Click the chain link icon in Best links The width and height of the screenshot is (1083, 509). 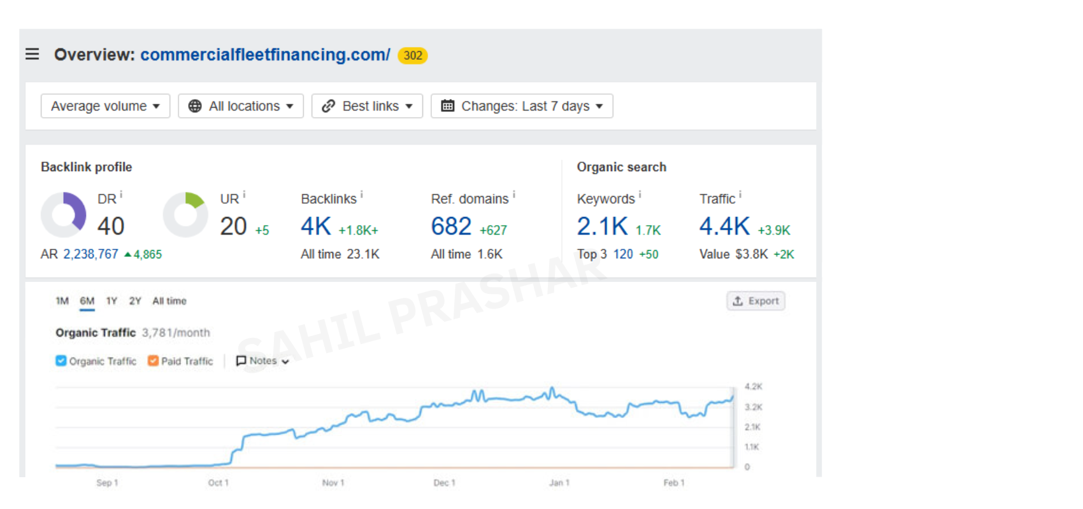328,106
